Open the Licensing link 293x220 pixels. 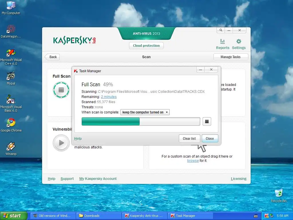239,179
